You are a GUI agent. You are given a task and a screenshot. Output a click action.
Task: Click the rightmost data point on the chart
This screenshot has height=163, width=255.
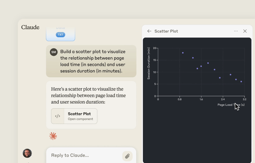point(241,82)
